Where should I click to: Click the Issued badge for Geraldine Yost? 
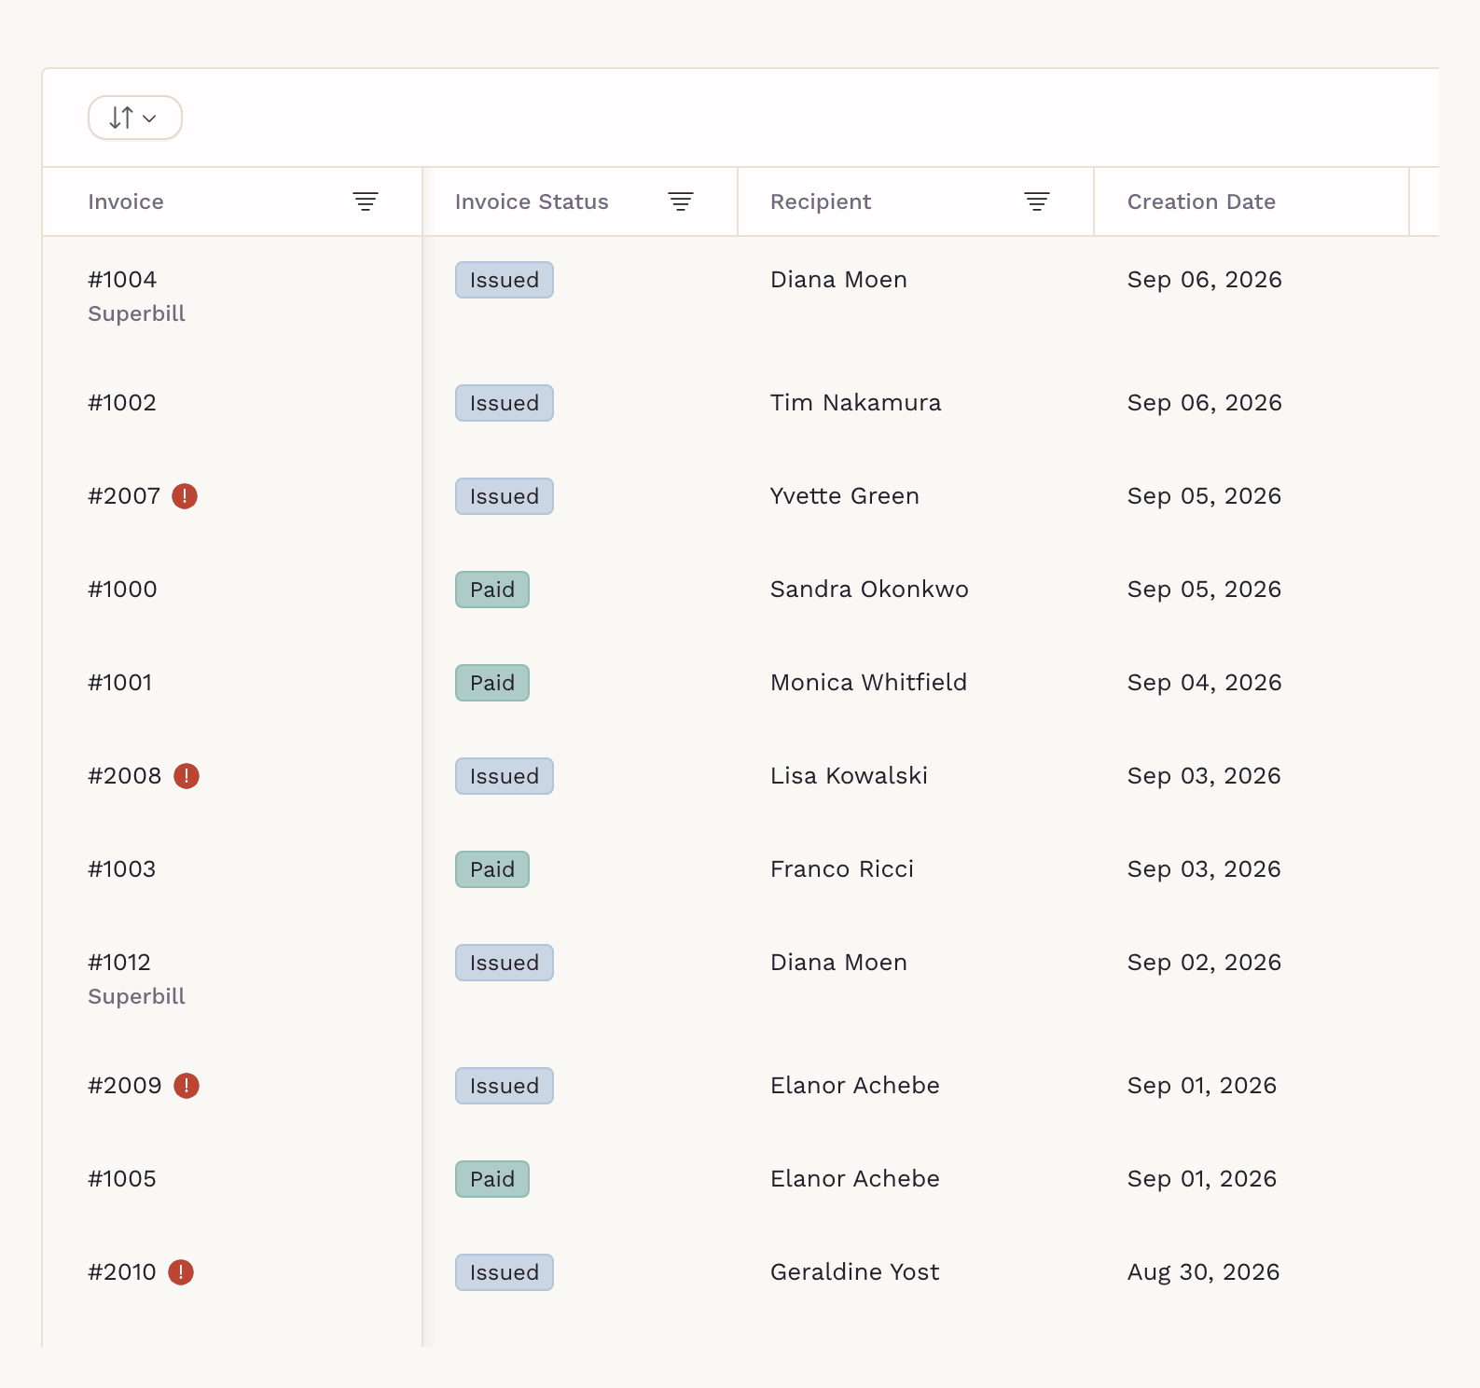click(505, 1272)
